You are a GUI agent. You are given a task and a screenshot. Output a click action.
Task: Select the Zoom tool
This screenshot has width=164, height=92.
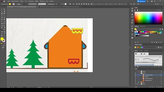(x=4, y=36)
